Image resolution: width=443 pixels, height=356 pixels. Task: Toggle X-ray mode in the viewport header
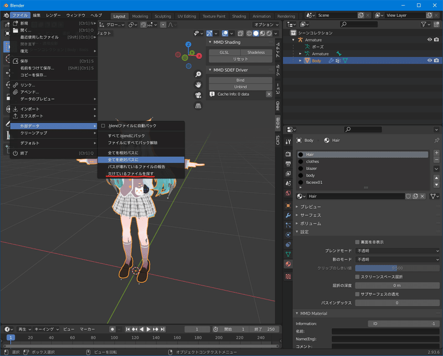(x=240, y=33)
